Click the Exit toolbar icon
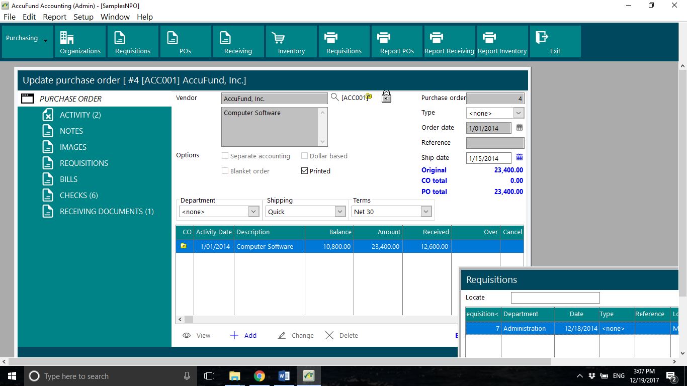This screenshot has height=386, width=687. (x=555, y=41)
